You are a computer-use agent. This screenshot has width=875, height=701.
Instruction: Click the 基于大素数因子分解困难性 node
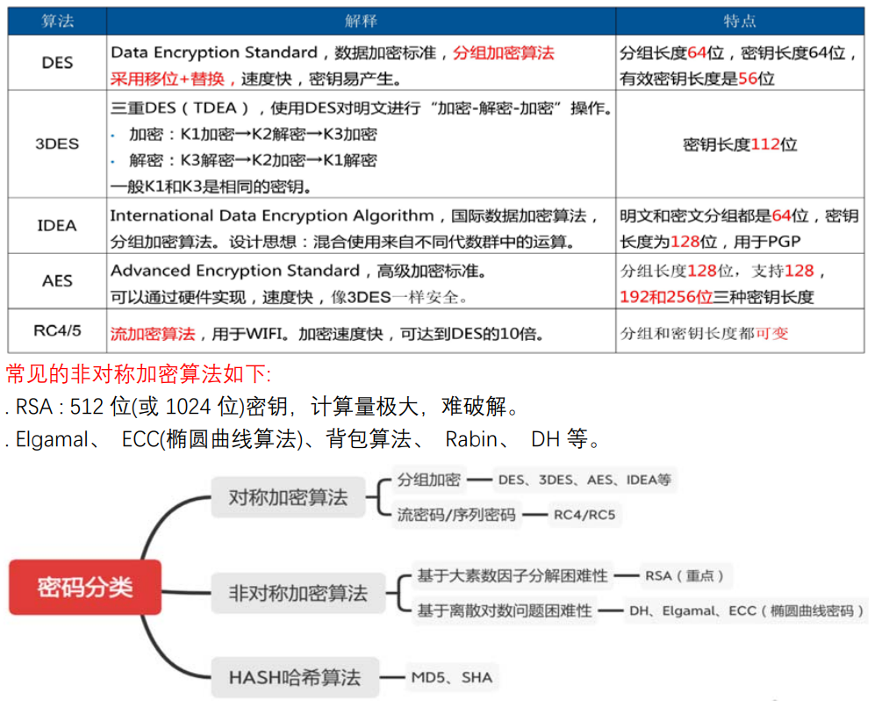513,576
